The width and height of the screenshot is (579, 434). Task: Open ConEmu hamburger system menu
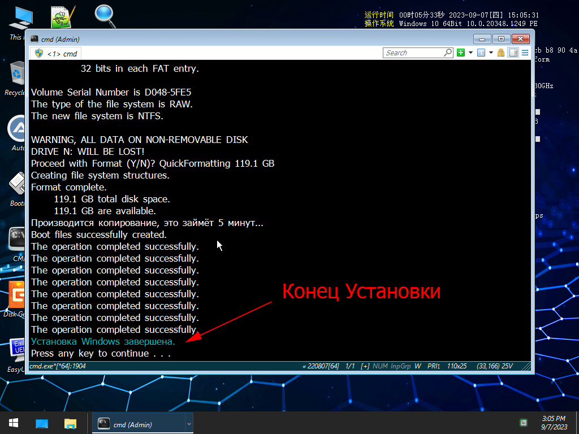(x=525, y=53)
